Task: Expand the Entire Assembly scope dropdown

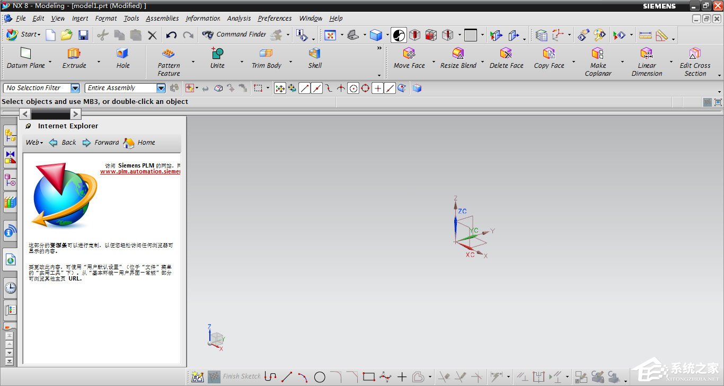Action: click(x=161, y=89)
